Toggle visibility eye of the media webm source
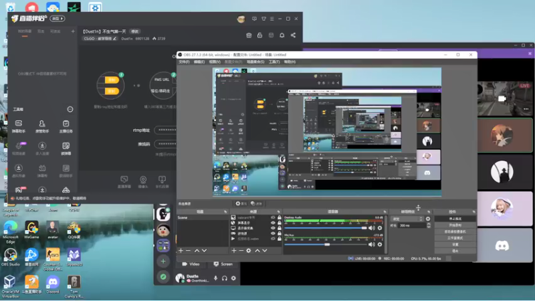Image resolution: width=535 pixels, height=301 pixels. point(273,239)
